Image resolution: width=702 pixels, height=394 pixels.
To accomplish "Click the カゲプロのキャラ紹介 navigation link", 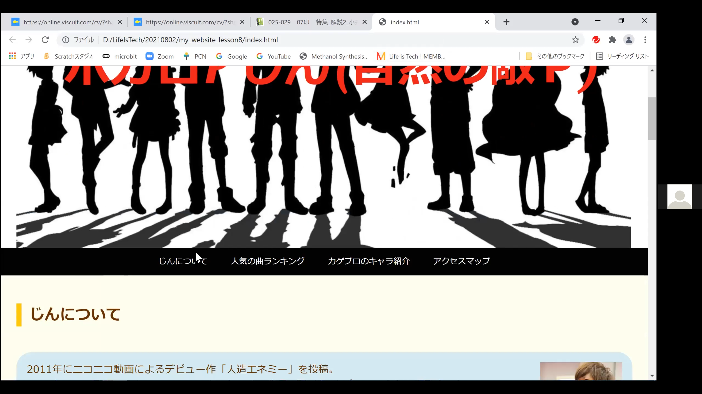I will click(x=369, y=261).
